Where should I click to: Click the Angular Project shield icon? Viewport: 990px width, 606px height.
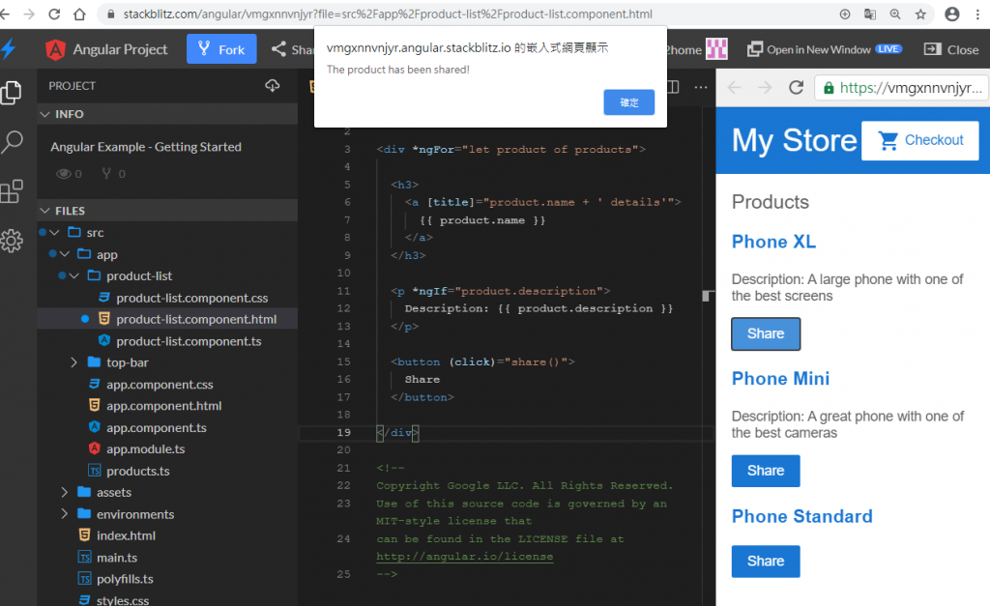tap(55, 49)
